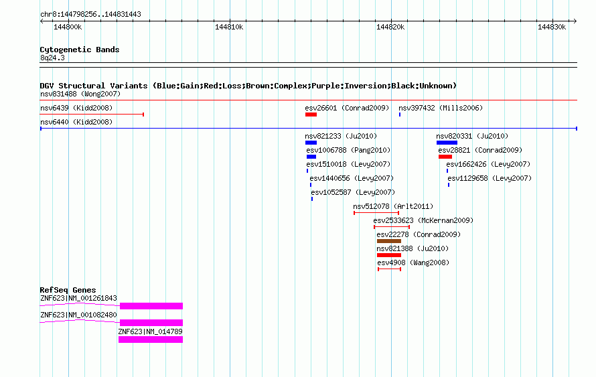Select the 8q24.3 band label
596x377 pixels.
click(x=52, y=58)
